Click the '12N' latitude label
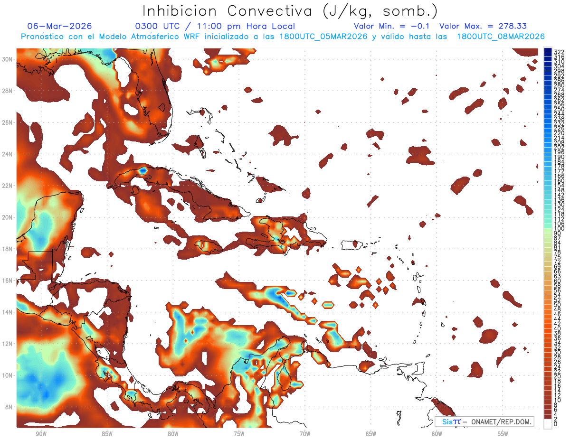Screen dimensions: 570x440 (8, 344)
